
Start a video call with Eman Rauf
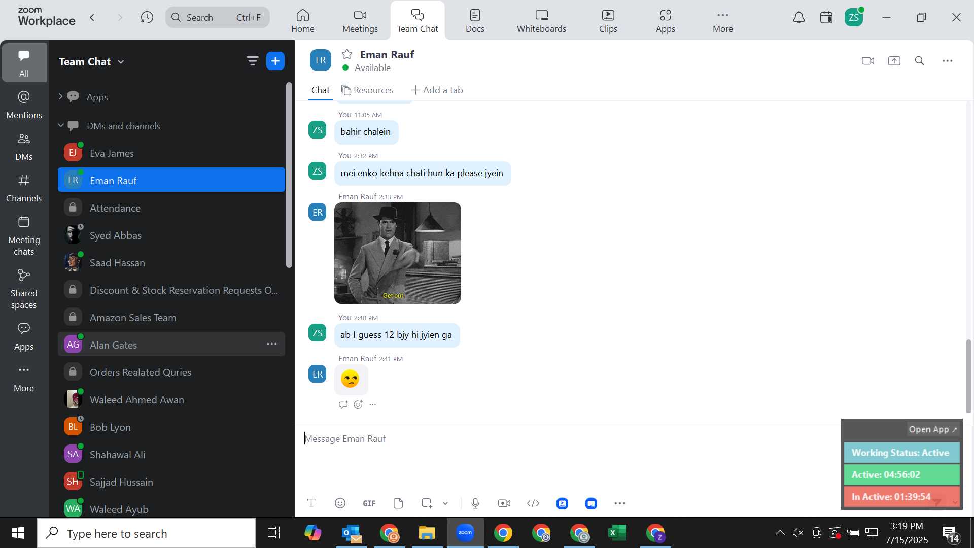point(868,61)
